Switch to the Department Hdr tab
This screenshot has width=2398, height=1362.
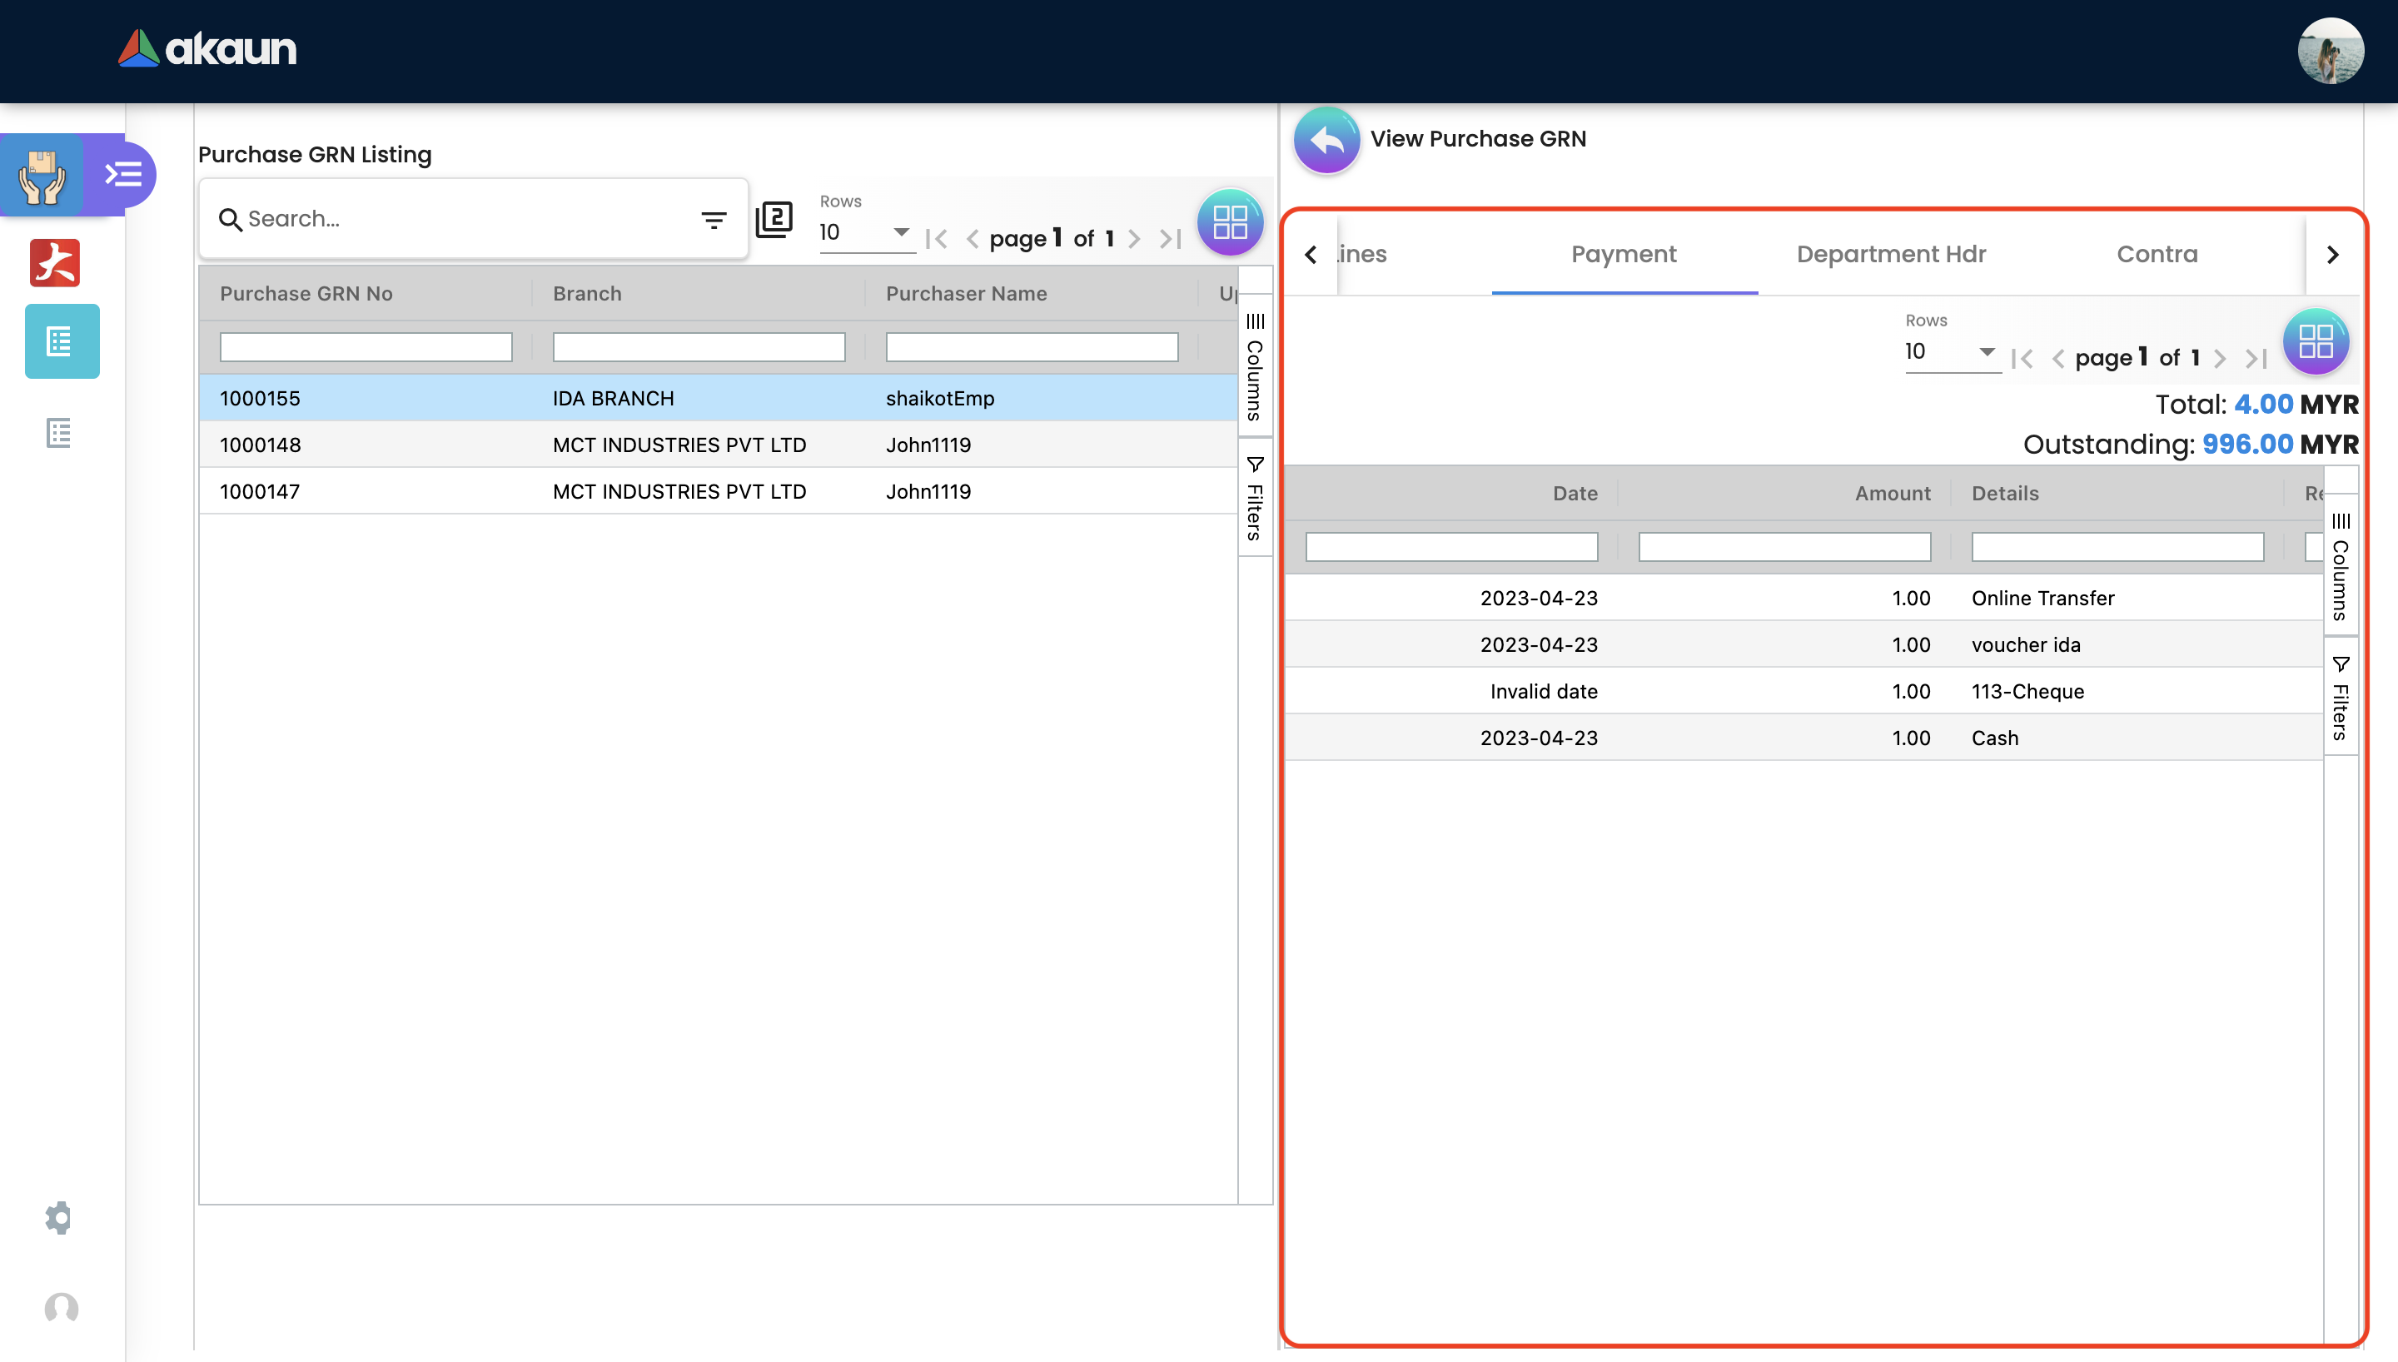pyautogui.click(x=1890, y=255)
